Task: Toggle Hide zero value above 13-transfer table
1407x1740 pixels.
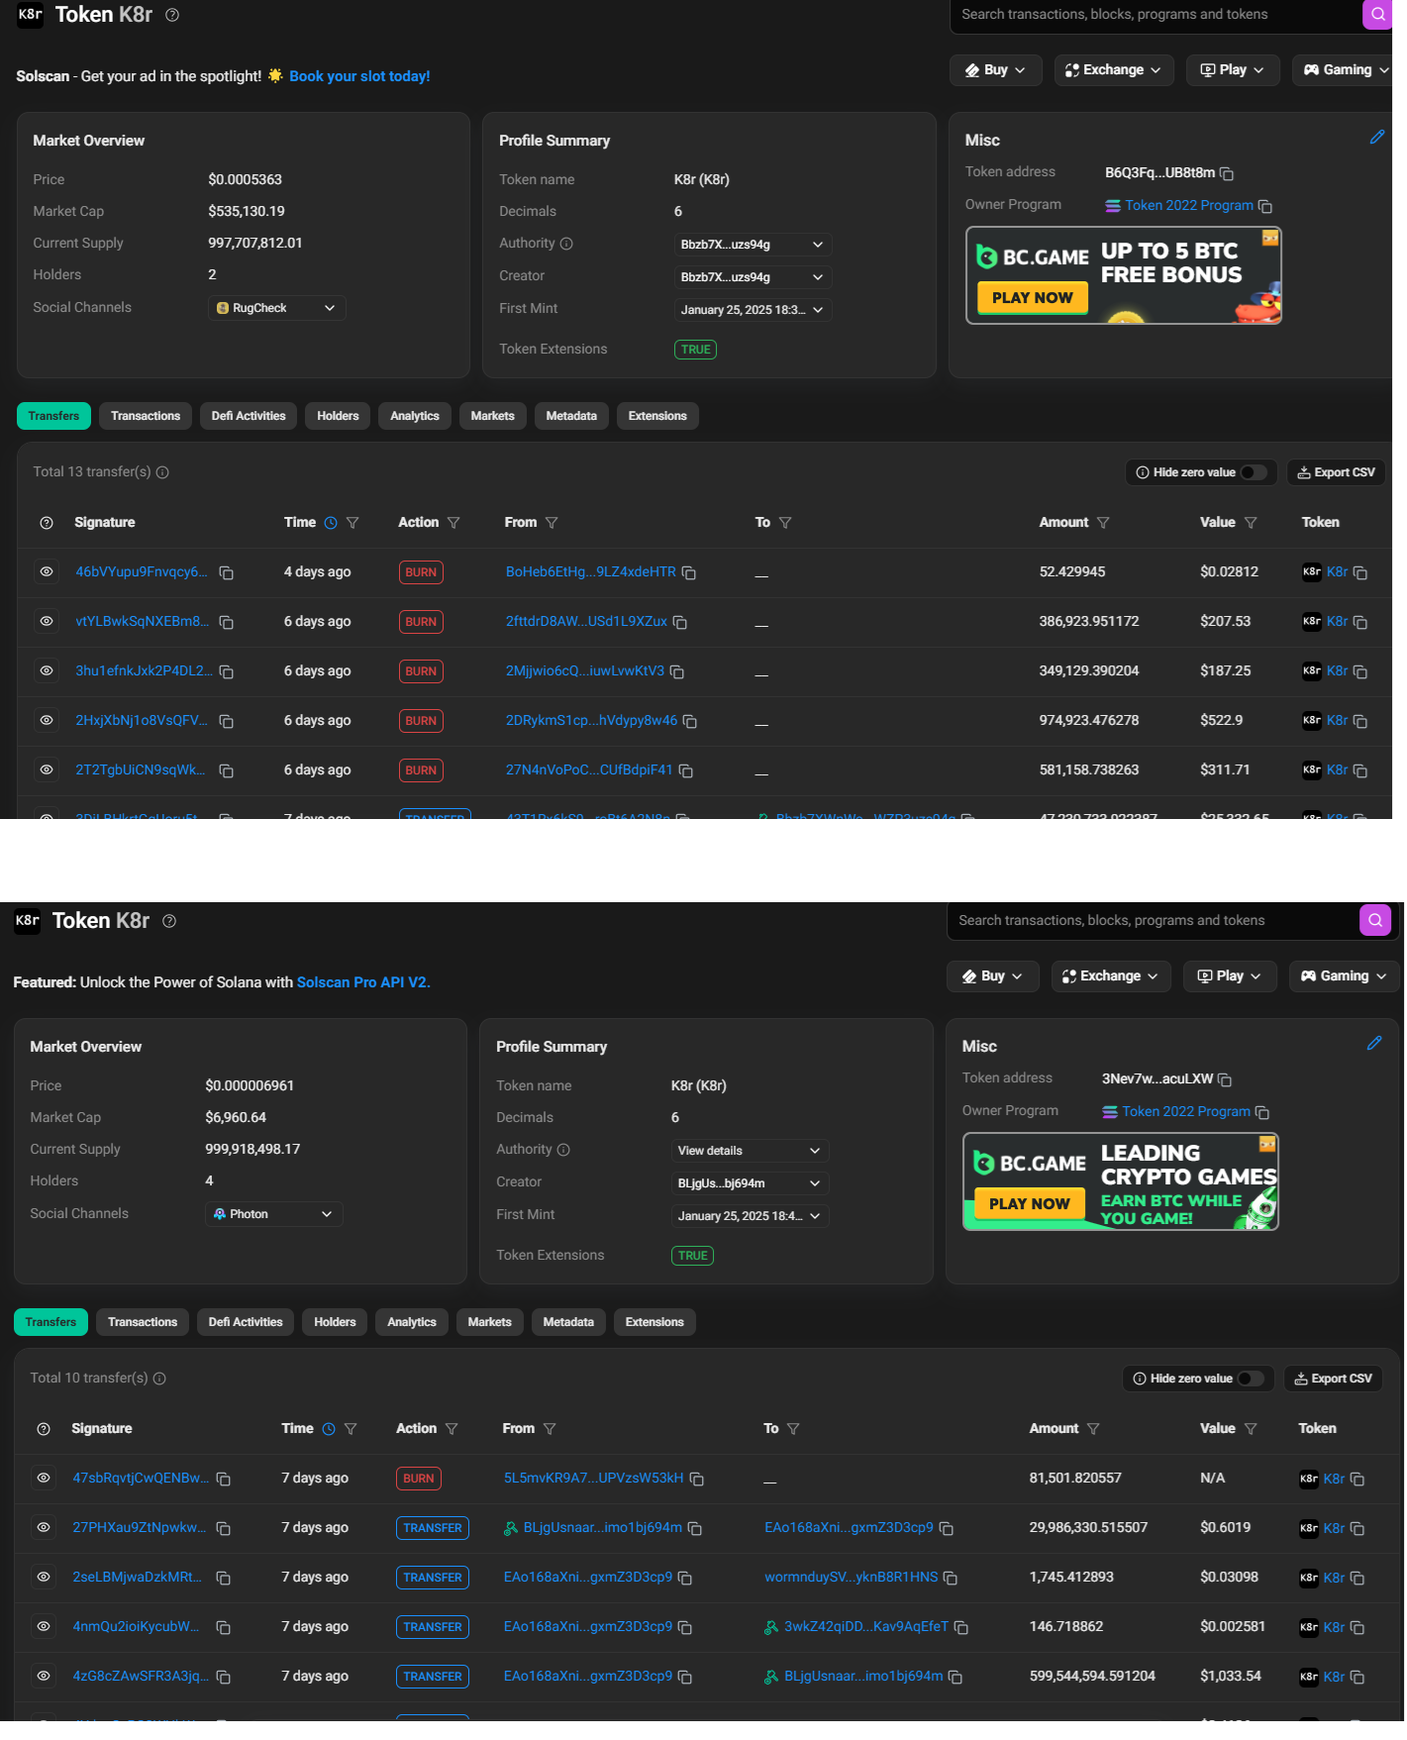Action: coord(1254,472)
